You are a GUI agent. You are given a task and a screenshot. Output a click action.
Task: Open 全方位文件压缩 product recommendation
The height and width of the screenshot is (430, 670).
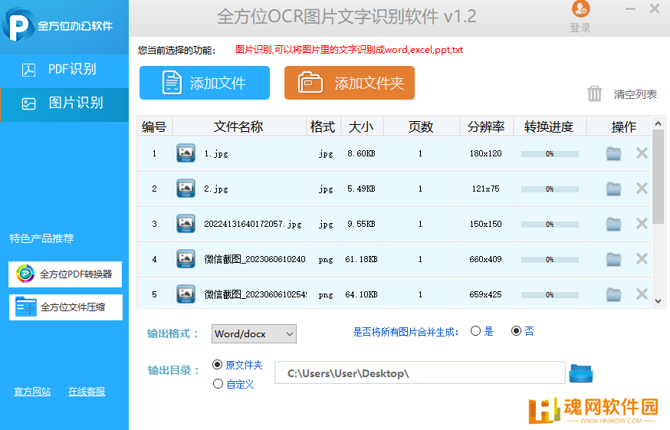(65, 307)
